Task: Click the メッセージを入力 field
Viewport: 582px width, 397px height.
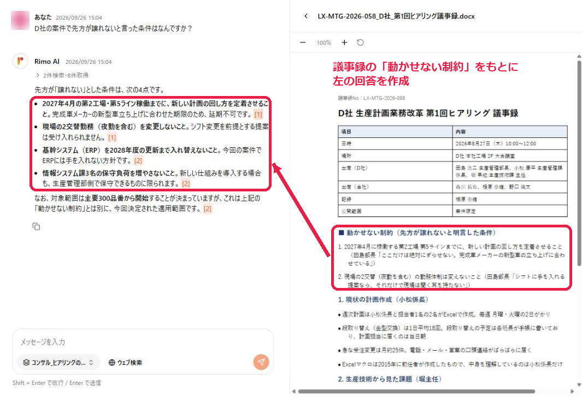Action: click(x=143, y=342)
